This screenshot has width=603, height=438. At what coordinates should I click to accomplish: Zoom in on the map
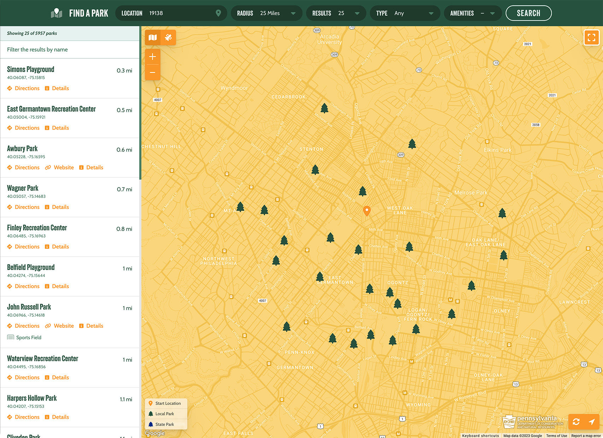point(153,57)
